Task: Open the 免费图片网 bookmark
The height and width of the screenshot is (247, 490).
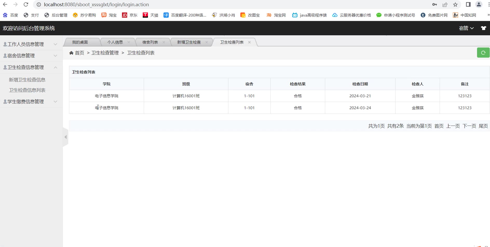Action: tap(434, 15)
